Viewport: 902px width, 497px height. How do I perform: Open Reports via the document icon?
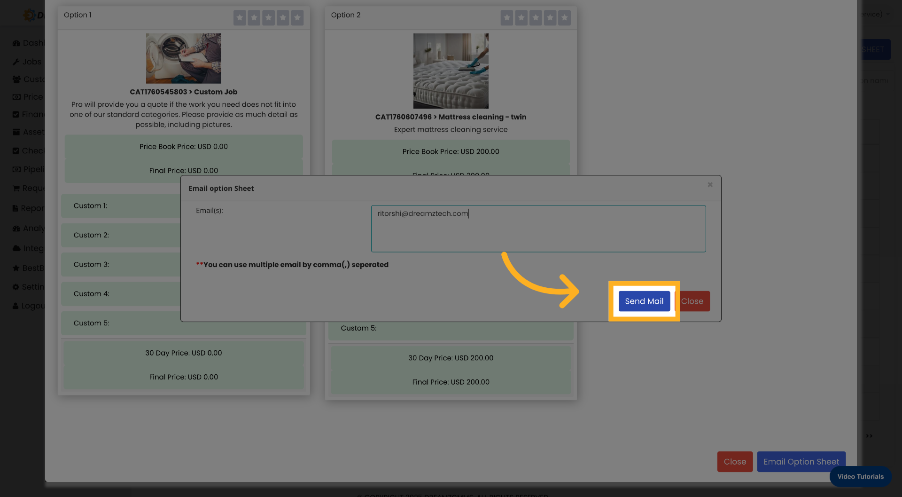click(16, 208)
